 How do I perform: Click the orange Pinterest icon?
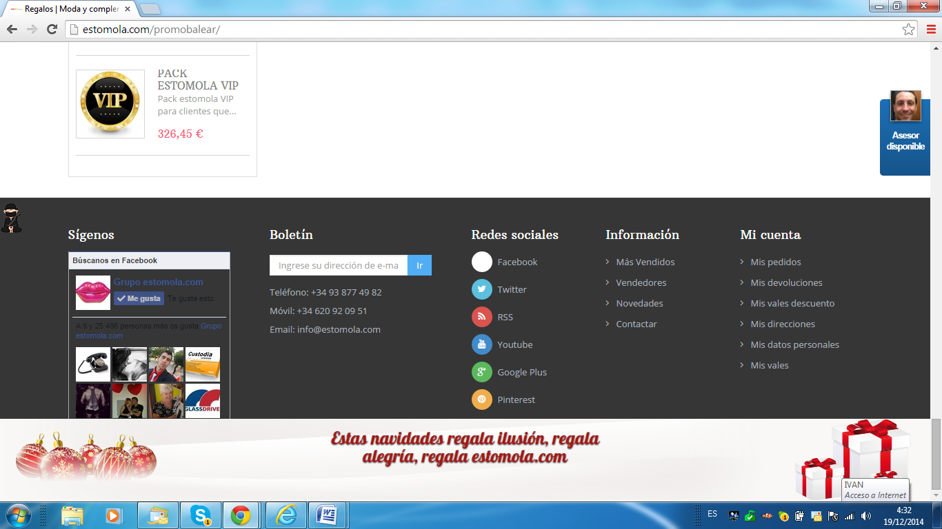[482, 400]
